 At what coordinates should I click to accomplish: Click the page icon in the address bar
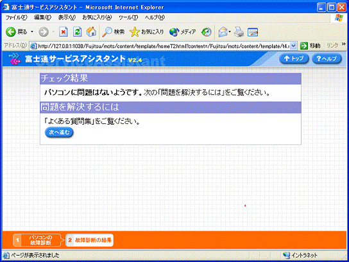[x=33, y=46]
